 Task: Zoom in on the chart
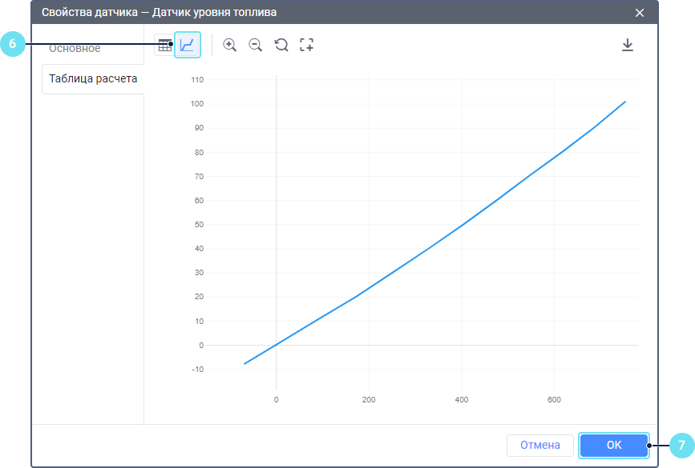tap(230, 46)
